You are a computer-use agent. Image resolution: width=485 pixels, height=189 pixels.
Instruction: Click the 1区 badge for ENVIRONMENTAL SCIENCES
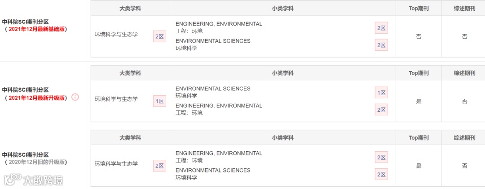[x=381, y=92]
